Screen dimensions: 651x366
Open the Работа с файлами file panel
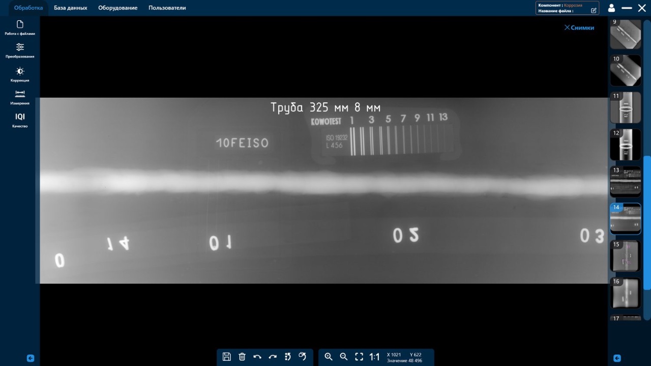20,27
